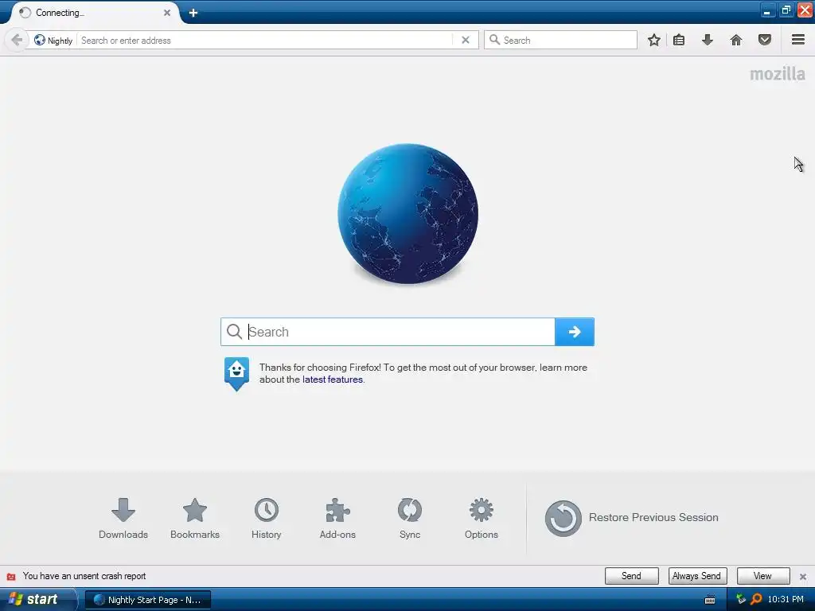Open History clock launcher
Screen dimensions: 815x611
266,519
